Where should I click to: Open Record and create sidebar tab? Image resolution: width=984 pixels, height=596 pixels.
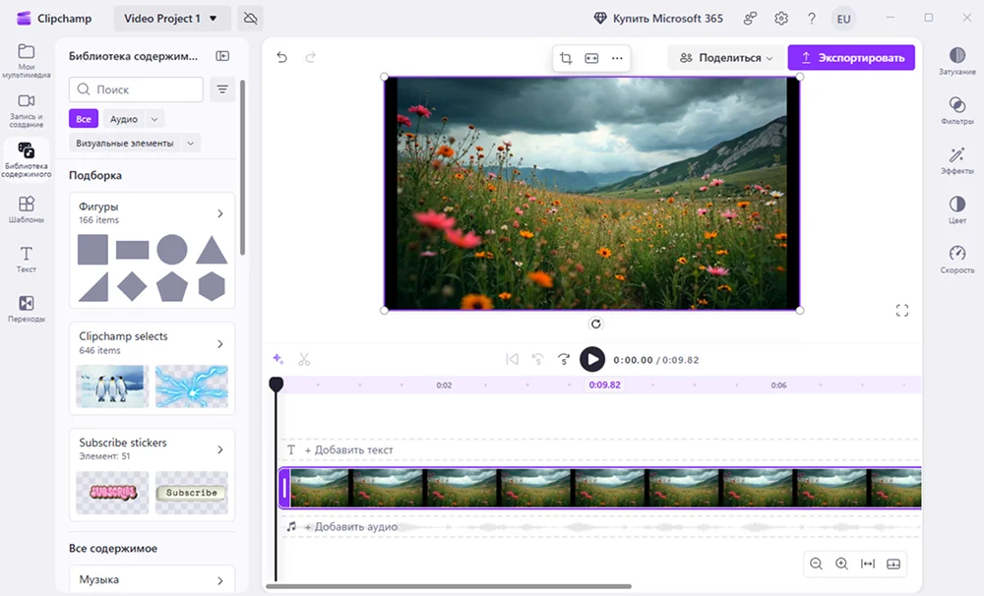pos(26,110)
